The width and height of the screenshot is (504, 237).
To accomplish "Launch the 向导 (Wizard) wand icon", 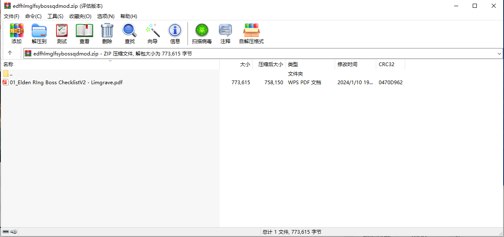I will 152,34.
